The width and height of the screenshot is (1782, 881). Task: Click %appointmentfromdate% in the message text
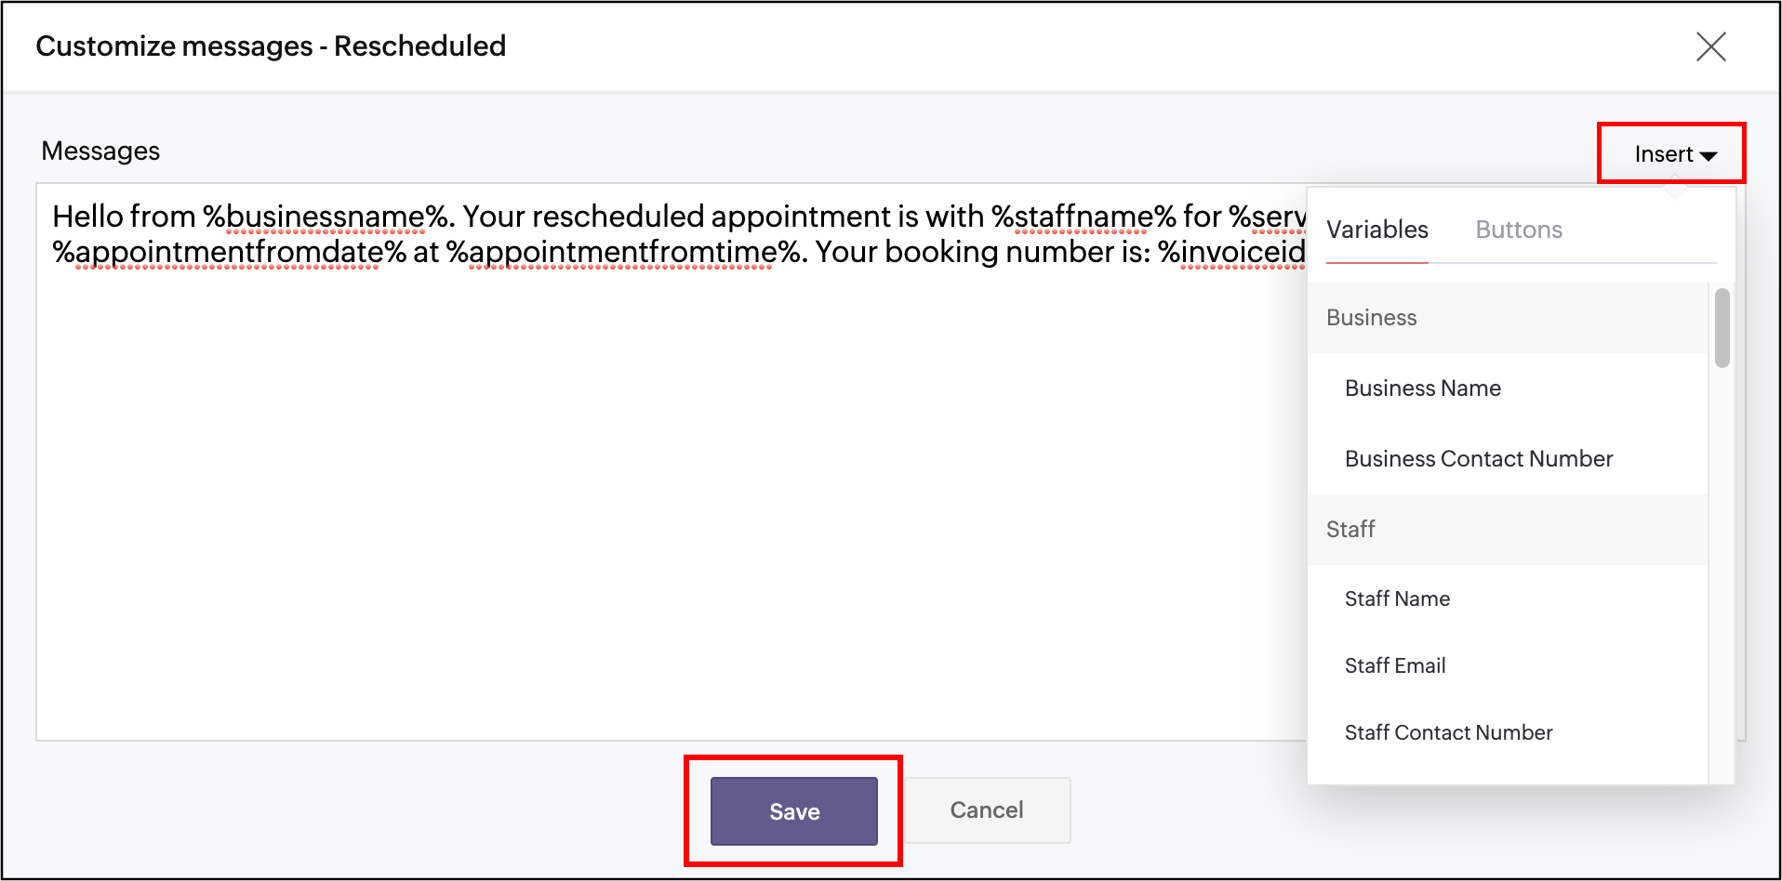tap(229, 253)
